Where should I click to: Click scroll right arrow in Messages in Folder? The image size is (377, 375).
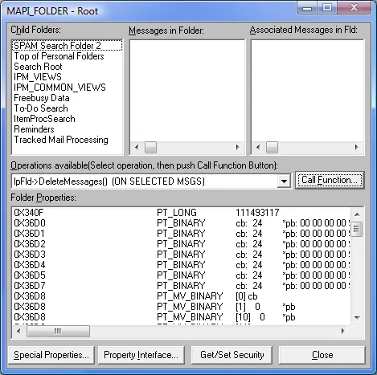coord(238,147)
